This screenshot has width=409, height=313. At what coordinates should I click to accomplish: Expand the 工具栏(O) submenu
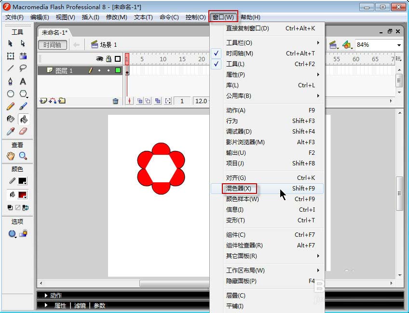(267, 42)
